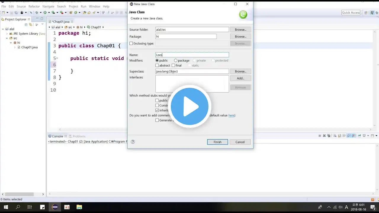Screen dimensions: 379x213
Task: Click the taskbar search magnifier icon
Action: [x=18, y=207]
